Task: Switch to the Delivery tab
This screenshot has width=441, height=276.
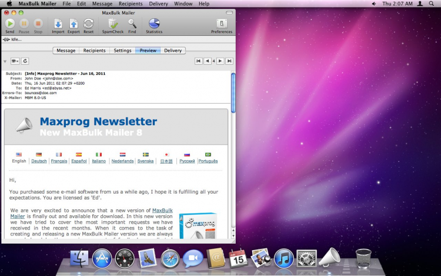Action: 173,51
